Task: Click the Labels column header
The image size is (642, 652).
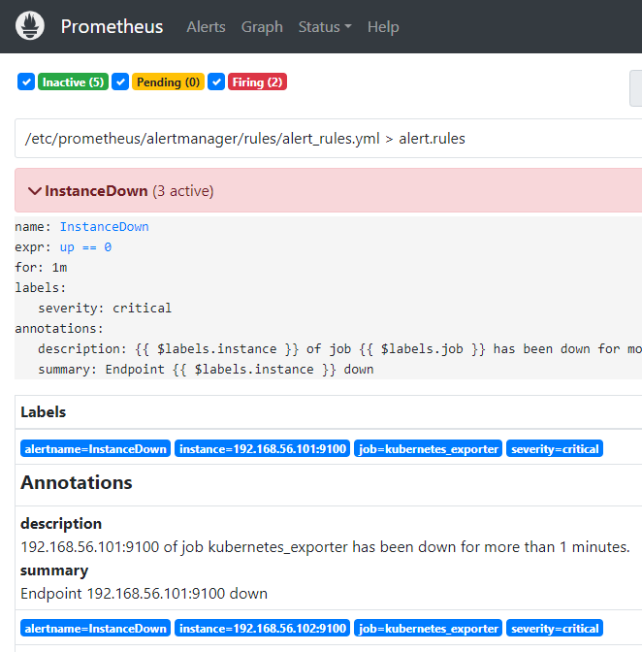Action: point(44,412)
